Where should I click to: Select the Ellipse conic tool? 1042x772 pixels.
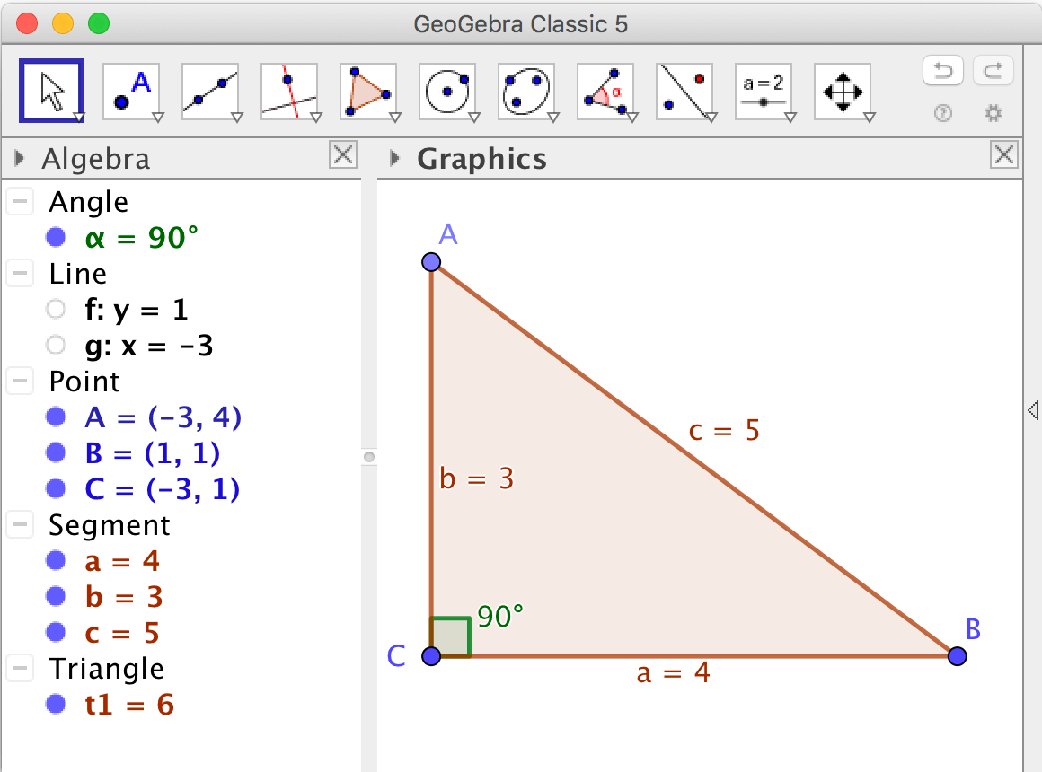(527, 92)
